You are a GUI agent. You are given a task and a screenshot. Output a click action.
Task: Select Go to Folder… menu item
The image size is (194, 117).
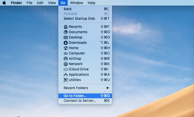pos(85,96)
